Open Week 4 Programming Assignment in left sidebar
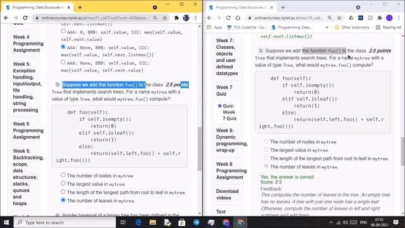 pos(28,44)
